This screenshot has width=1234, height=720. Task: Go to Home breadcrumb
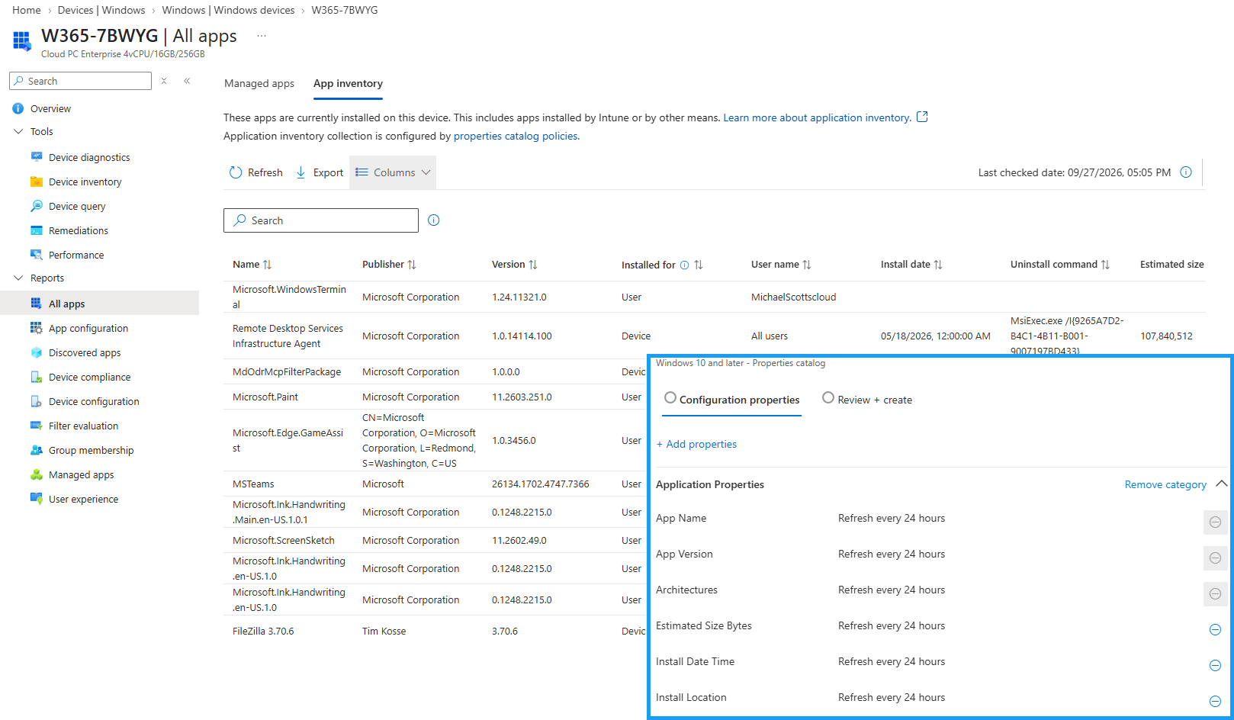click(x=27, y=10)
